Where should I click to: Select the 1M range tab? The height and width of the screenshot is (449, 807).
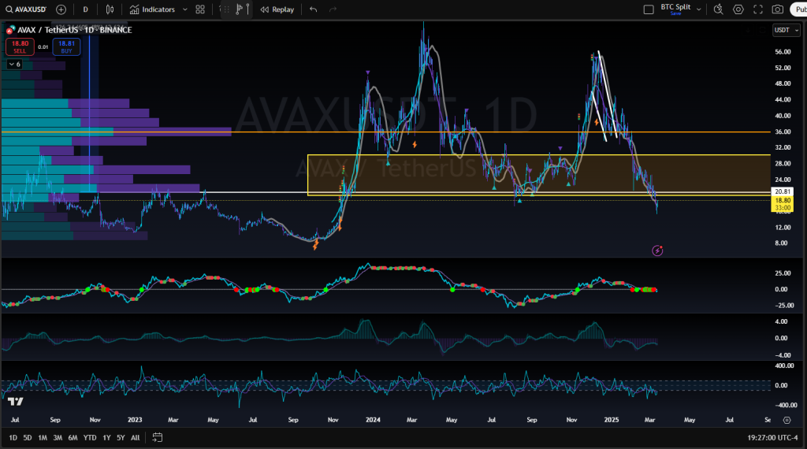coord(43,438)
